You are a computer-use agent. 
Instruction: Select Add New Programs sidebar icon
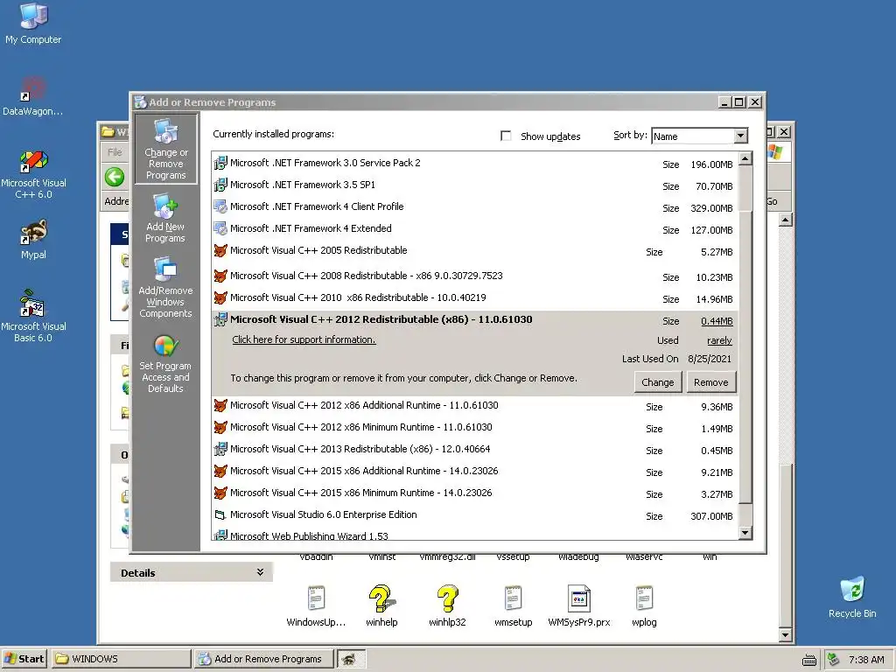point(165,219)
